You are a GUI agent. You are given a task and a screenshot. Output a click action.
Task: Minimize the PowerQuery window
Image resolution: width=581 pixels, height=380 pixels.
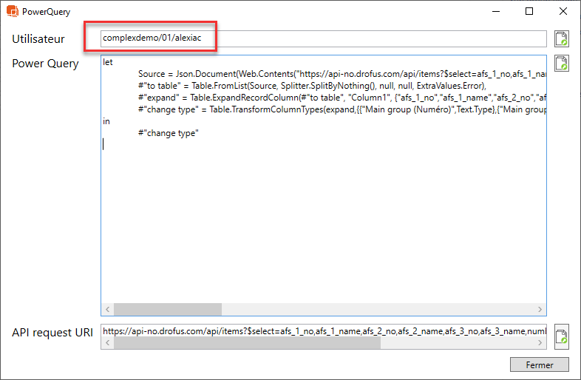[x=495, y=12]
